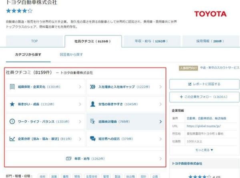Click the person icon for 女性の働きやすさ
The height and width of the screenshot is (178, 240).
(93, 104)
